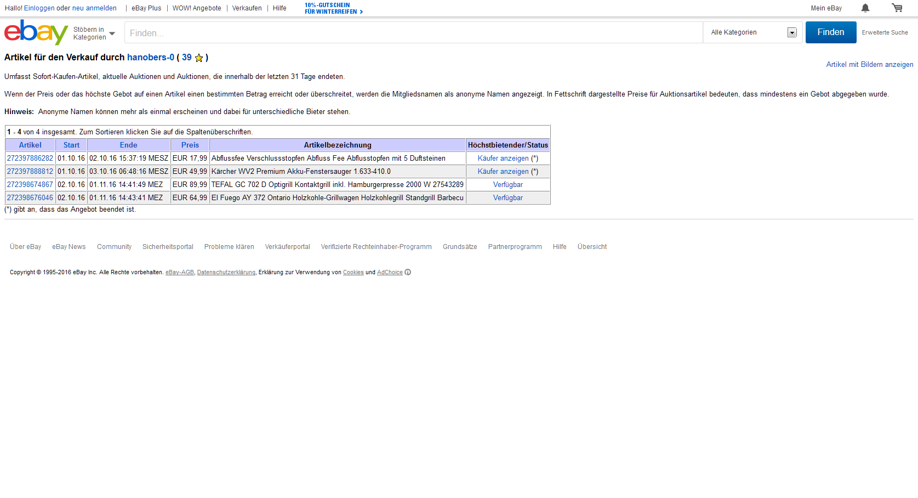Open Verkaufen in top bar
The height and width of the screenshot is (498, 918).
[247, 8]
